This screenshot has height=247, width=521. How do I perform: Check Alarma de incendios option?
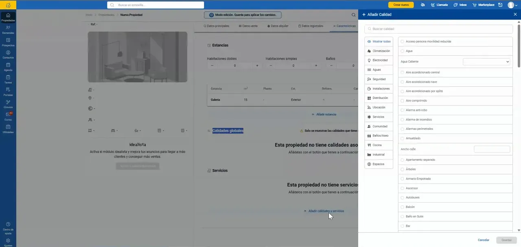pos(403,120)
